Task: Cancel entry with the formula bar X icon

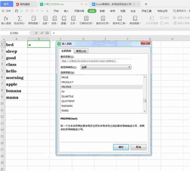Action: pos(36,33)
